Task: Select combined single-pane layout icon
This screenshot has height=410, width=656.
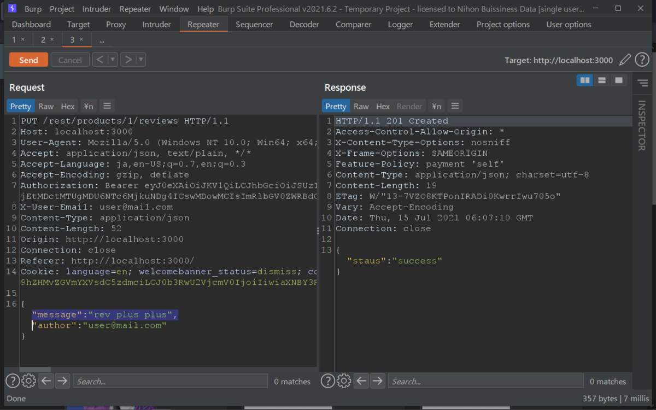Action: [618, 80]
